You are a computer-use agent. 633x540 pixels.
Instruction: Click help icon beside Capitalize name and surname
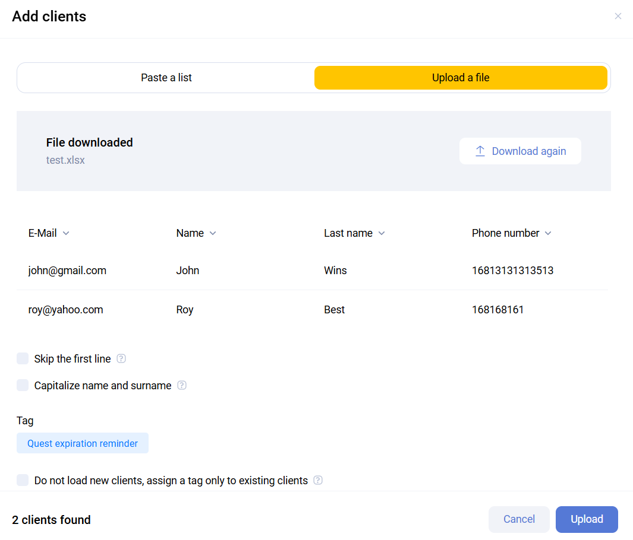coord(182,385)
